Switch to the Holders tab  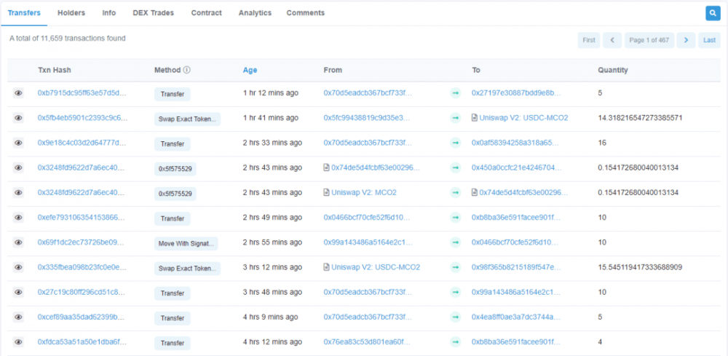coord(71,13)
